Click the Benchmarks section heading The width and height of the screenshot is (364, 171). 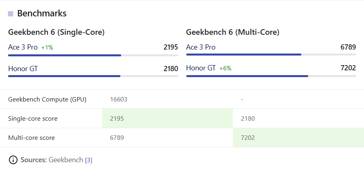click(42, 14)
